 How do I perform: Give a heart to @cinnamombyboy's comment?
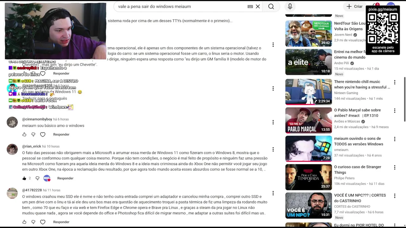coord(43,135)
